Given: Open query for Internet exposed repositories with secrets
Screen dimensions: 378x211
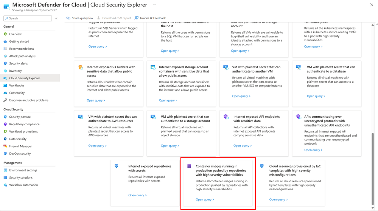Looking at the screenshot, I should (137, 195).
